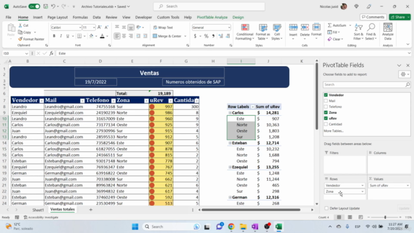The height and width of the screenshot is (233, 414).
Task: Open the Data ribbon tab
Action: pyautogui.click(x=96, y=17)
